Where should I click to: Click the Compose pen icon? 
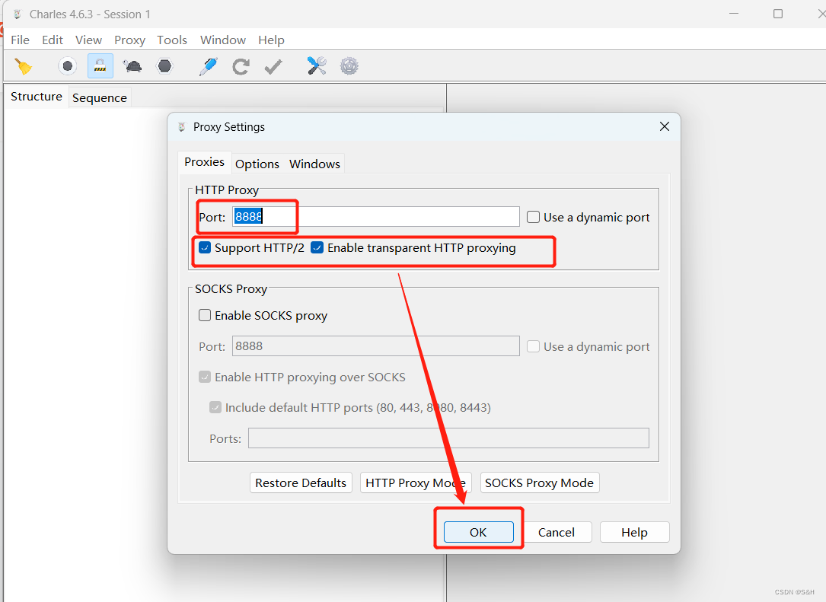pyautogui.click(x=209, y=66)
